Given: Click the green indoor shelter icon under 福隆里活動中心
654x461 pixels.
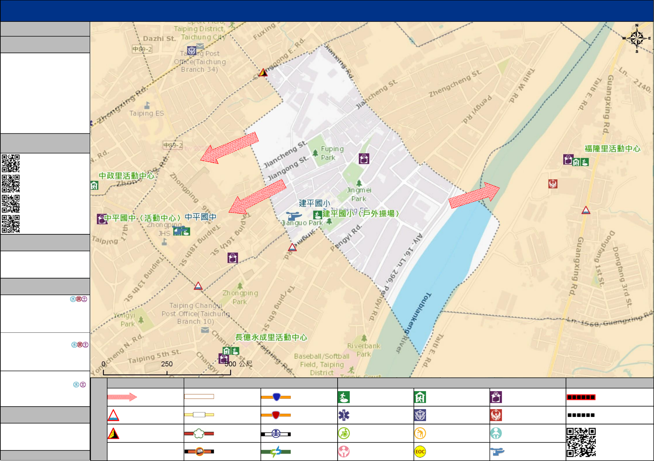Looking at the screenshot, I should [576, 162].
